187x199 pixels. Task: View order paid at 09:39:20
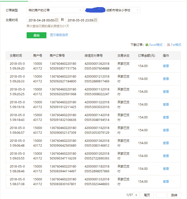[x=166, y=66]
